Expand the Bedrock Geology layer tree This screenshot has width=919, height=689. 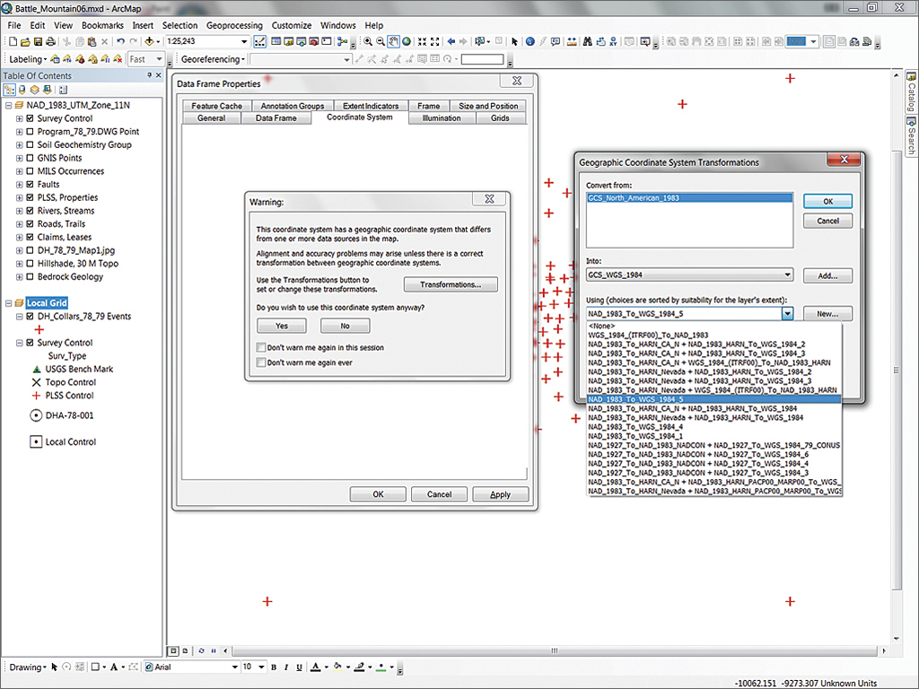point(20,276)
